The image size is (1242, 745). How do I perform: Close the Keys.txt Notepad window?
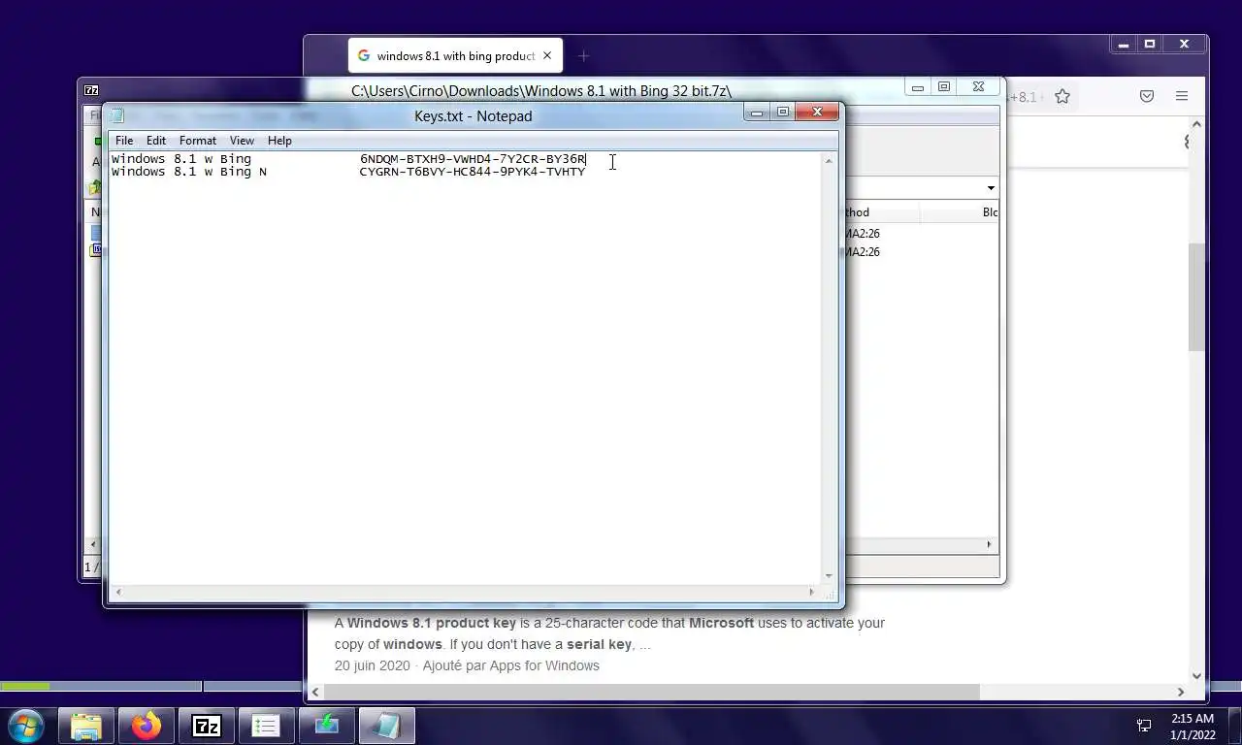pyautogui.click(x=817, y=113)
